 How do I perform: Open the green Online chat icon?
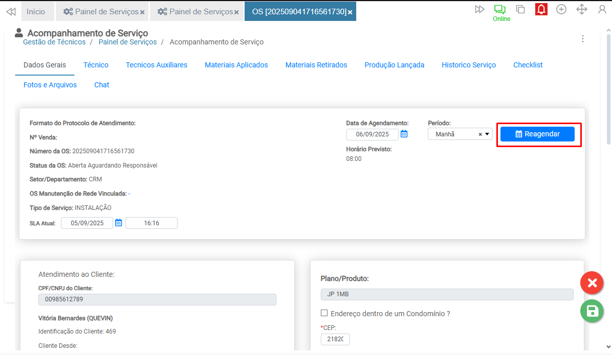(500, 10)
